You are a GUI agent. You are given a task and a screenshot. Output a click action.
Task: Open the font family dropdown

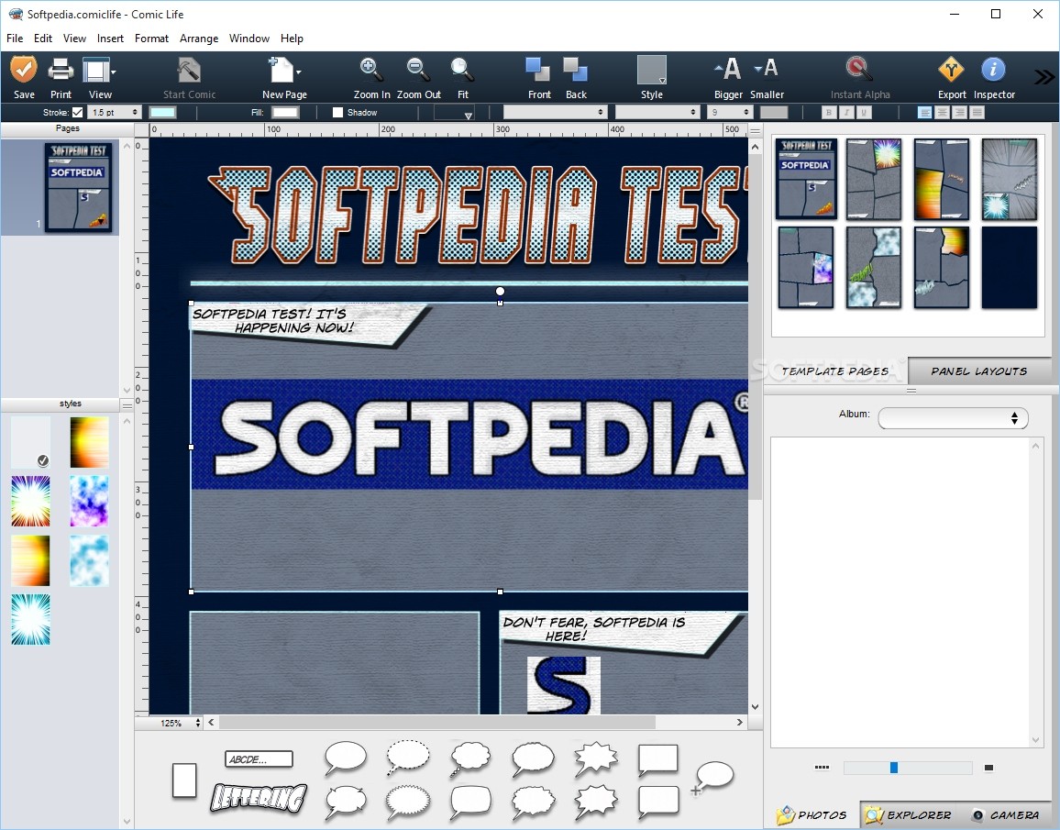click(x=555, y=112)
